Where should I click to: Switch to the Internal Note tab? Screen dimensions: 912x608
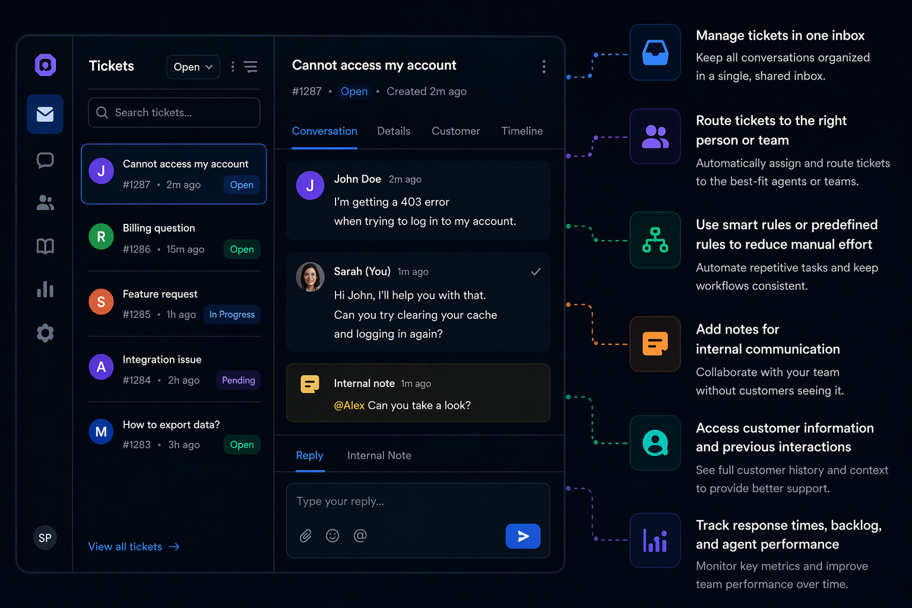(379, 455)
